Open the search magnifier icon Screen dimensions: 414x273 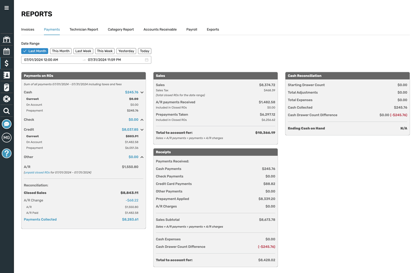click(x=7, y=111)
